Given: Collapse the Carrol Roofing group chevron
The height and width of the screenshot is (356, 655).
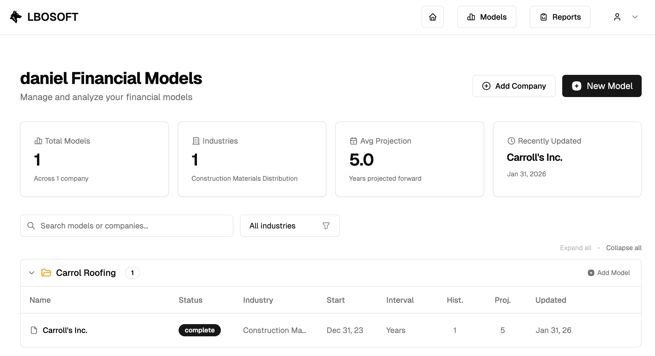Looking at the screenshot, I should coord(32,273).
